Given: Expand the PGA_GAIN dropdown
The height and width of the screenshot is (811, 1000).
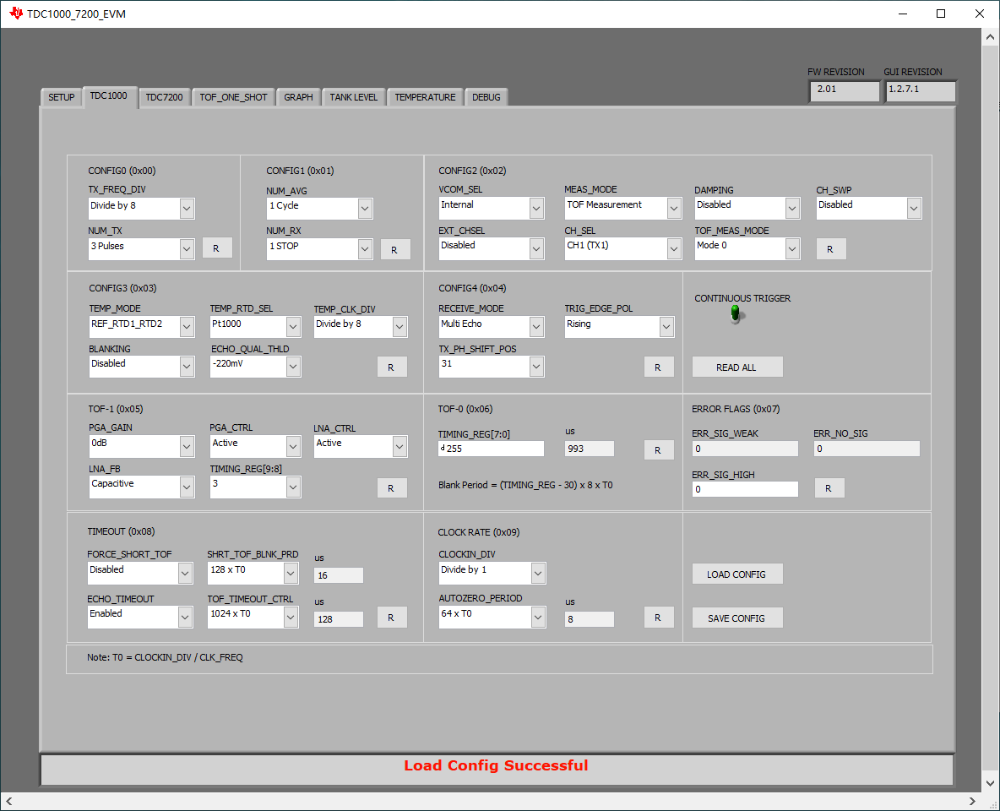Looking at the screenshot, I should coord(142,446).
